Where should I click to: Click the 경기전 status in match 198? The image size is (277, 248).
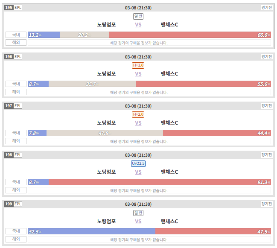click(x=267, y=155)
